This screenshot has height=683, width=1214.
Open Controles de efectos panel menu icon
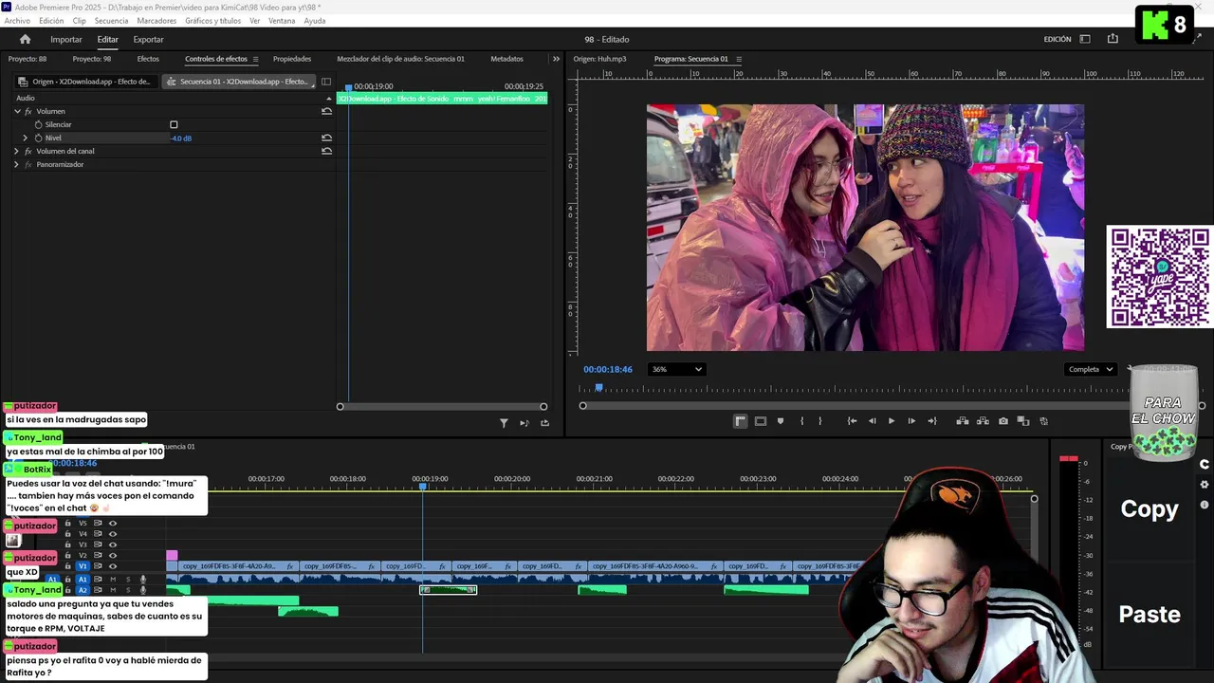[x=255, y=59]
